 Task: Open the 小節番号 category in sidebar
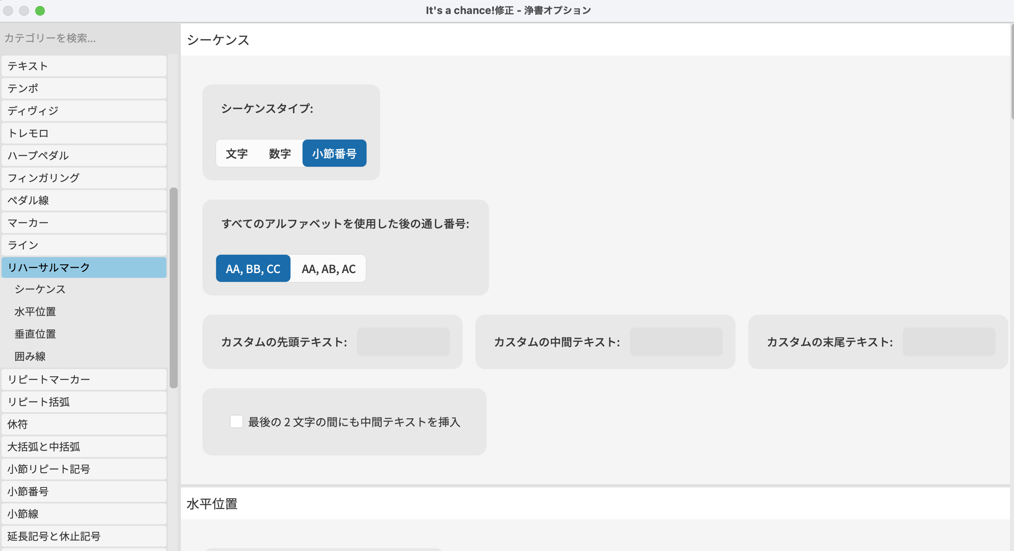84,491
